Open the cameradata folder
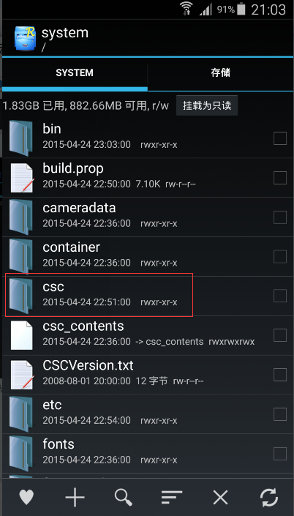The image size is (294, 516). pos(147,217)
